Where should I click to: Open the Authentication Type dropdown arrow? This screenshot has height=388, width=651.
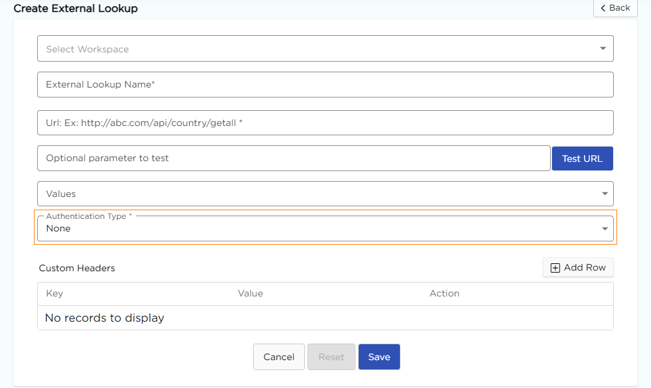(x=604, y=229)
